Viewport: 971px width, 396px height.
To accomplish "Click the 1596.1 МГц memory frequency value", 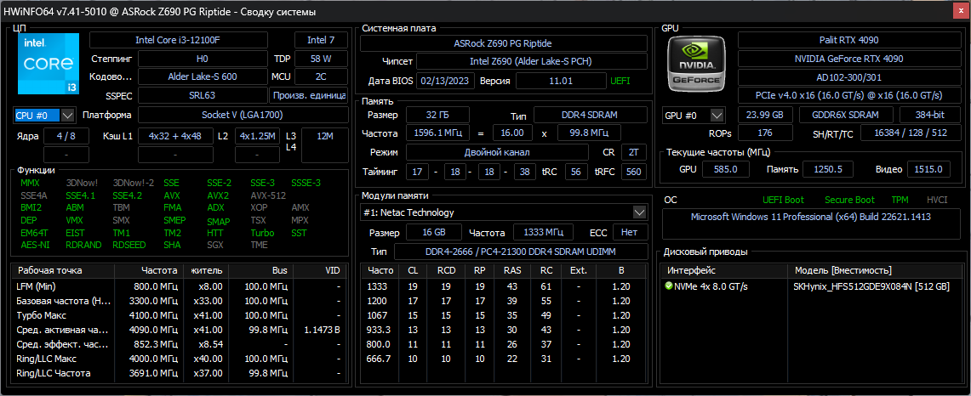I will point(437,133).
